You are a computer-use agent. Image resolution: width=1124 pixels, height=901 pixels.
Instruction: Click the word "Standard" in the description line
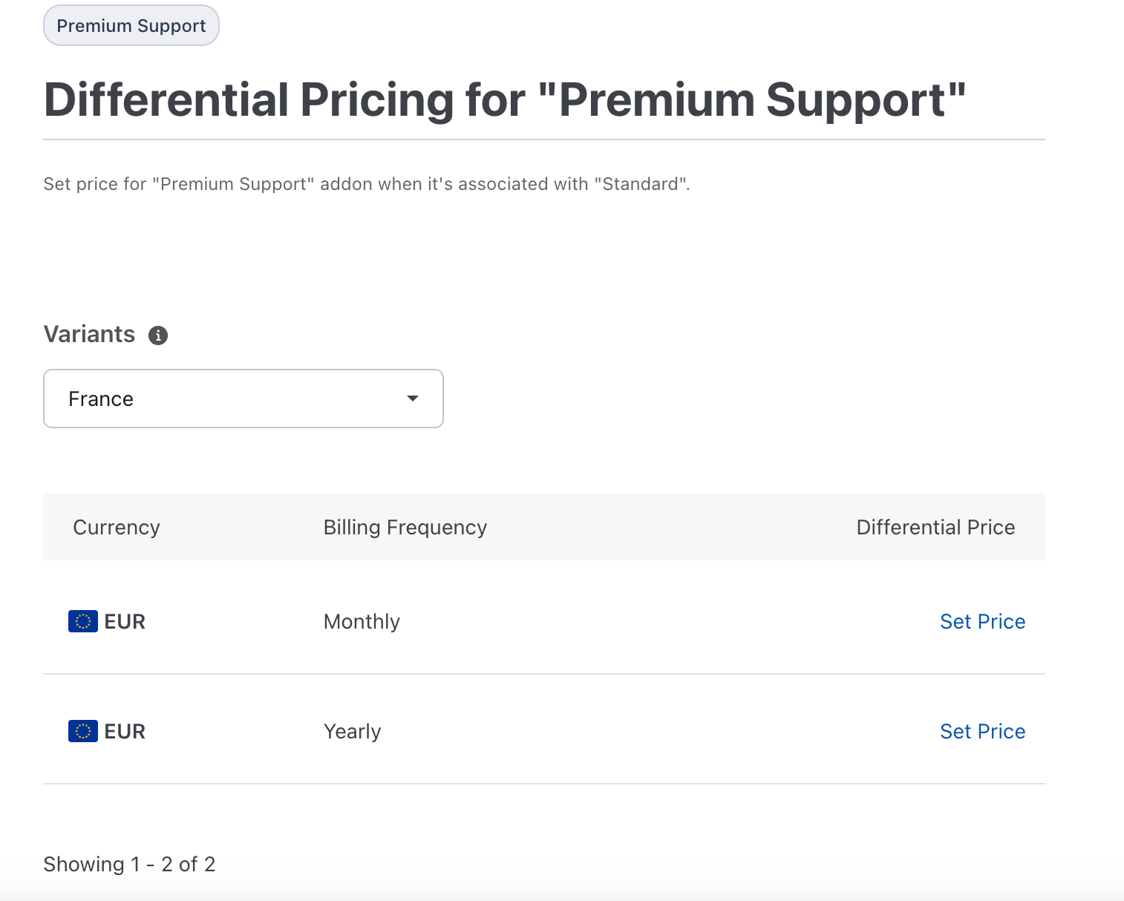(x=641, y=184)
